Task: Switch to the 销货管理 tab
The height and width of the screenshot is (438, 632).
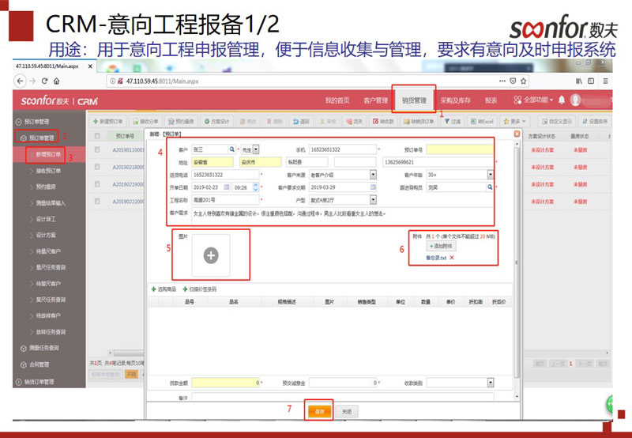Action: click(x=413, y=100)
